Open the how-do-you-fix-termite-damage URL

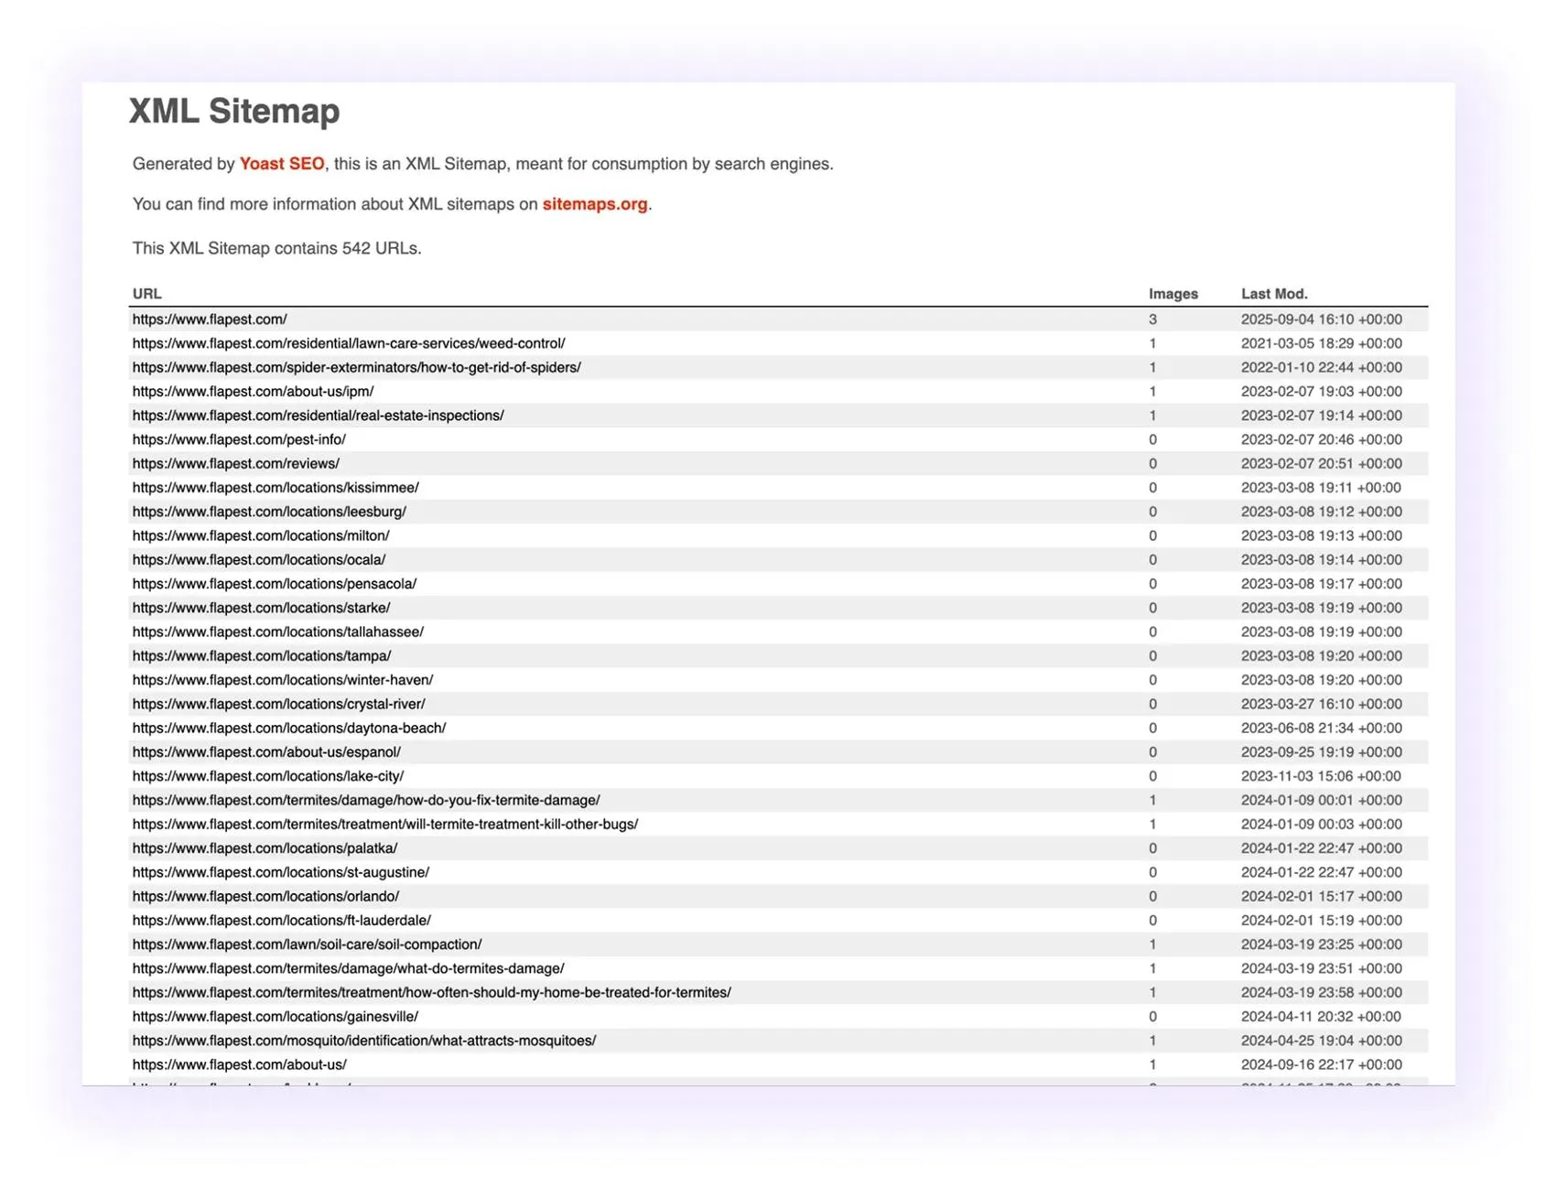pos(366,800)
